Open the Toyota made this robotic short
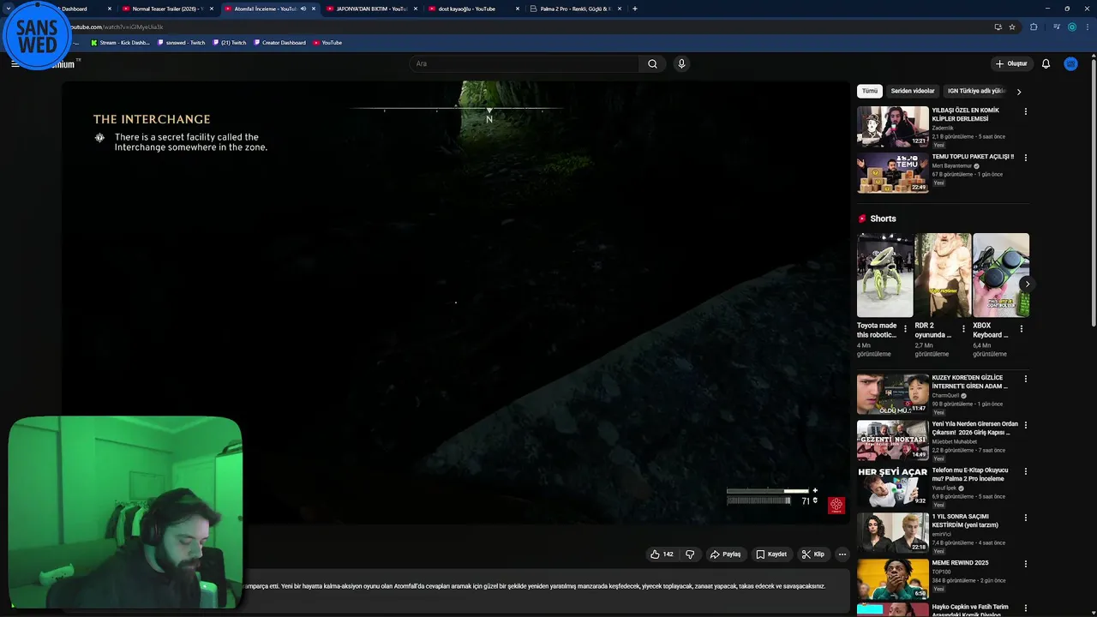 click(x=885, y=275)
